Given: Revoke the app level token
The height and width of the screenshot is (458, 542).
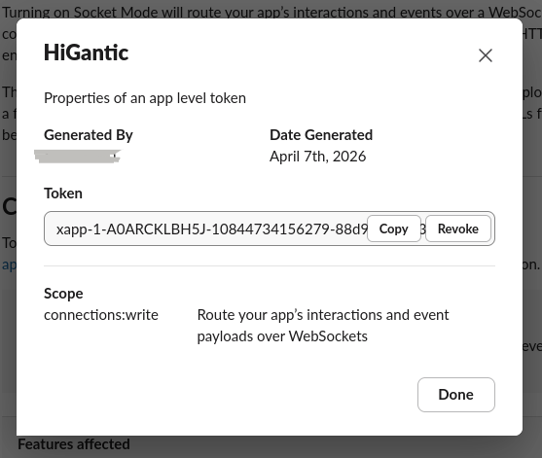Looking at the screenshot, I should [458, 229].
